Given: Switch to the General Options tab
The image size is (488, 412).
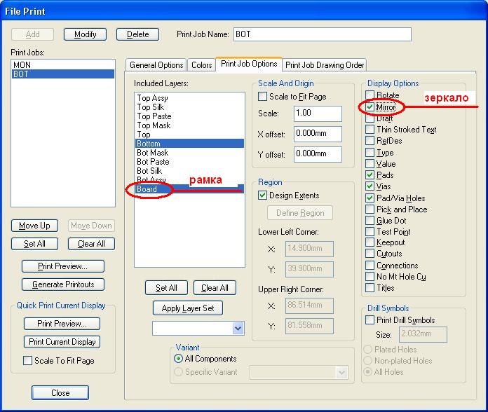Looking at the screenshot, I should 156,65.
